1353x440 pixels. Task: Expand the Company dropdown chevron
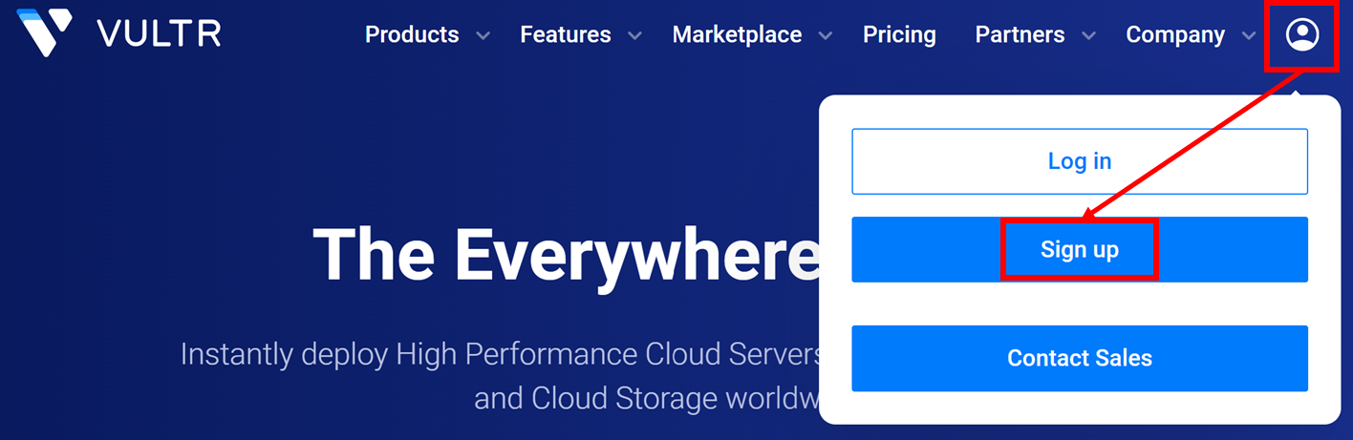pos(1249,36)
